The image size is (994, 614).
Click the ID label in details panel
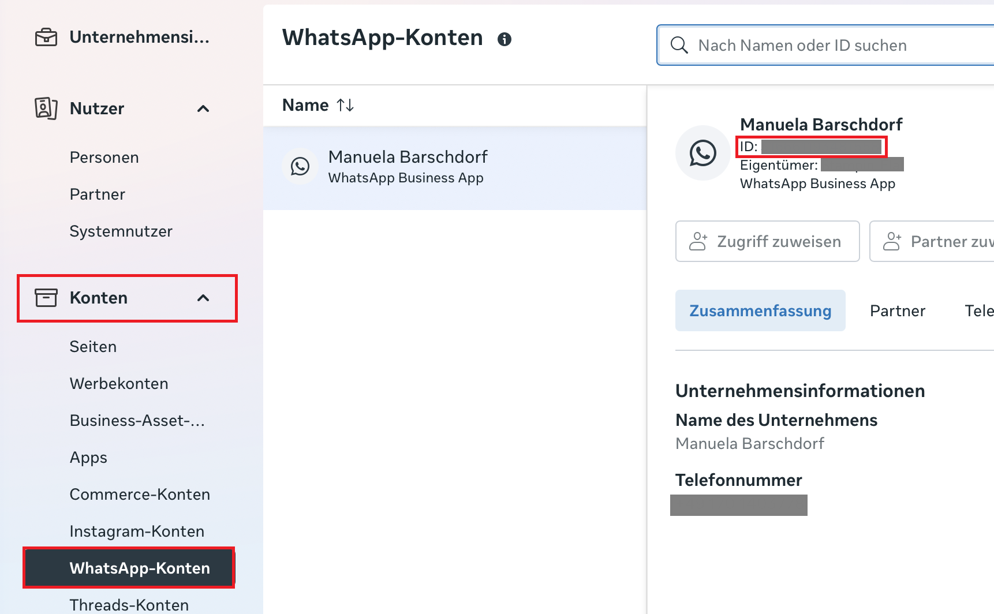(749, 147)
